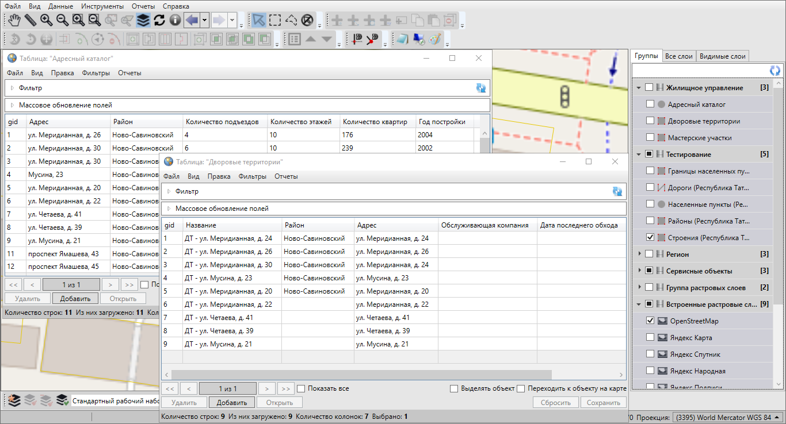Click the layer search input field
The image size is (786, 424).
(700, 70)
